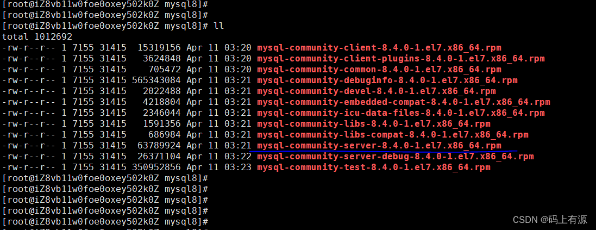The height and width of the screenshot is (230, 596).
Task: Click the file size 4218804
Action: [x=162, y=102]
